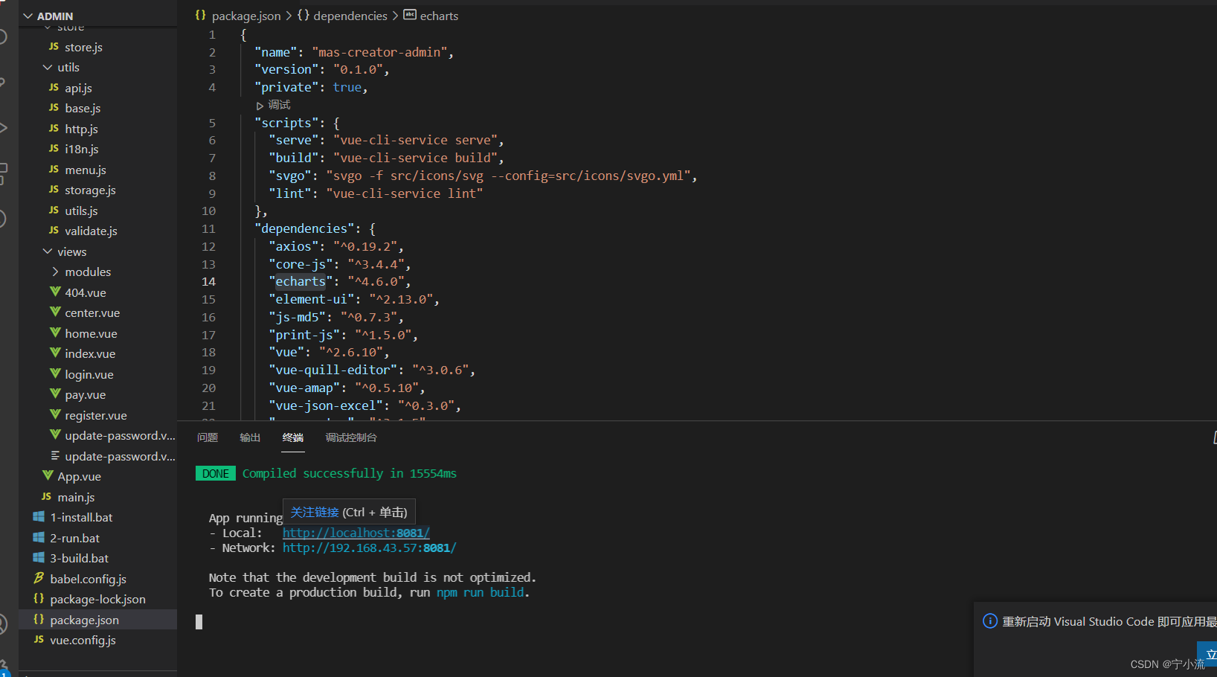Open package-lock.json file
Image resolution: width=1217 pixels, height=677 pixels.
[x=97, y=599]
